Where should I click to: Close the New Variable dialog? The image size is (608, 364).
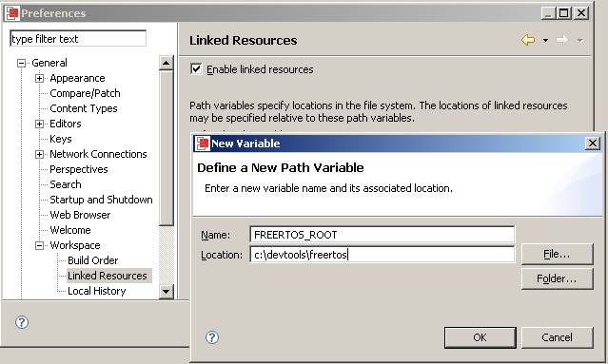tap(593, 144)
